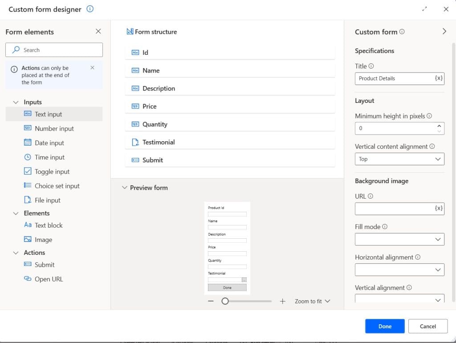The height and width of the screenshot is (343, 456).
Task: Click the Title info icon
Action: coord(371,66)
